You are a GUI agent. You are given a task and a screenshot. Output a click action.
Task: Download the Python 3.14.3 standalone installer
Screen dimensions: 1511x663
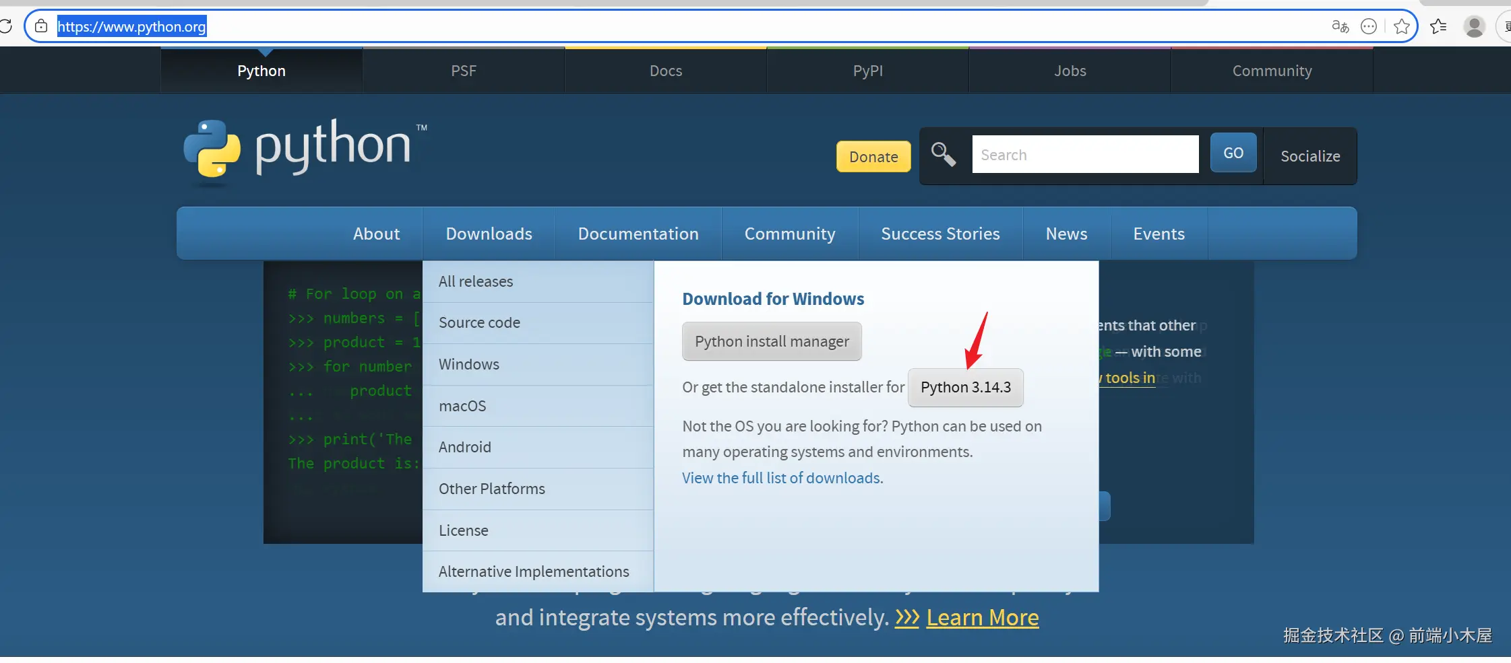click(x=966, y=387)
